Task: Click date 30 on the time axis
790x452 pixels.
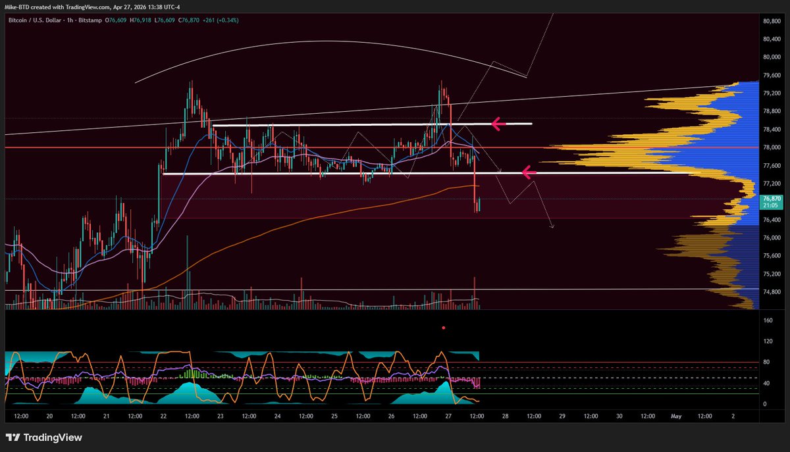Action: click(x=619, y=416)
